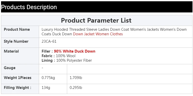This screenshot has width=193, height=96.
Task: Open the red Down Jacket Women Clothes link
Action: coord(98,34)
